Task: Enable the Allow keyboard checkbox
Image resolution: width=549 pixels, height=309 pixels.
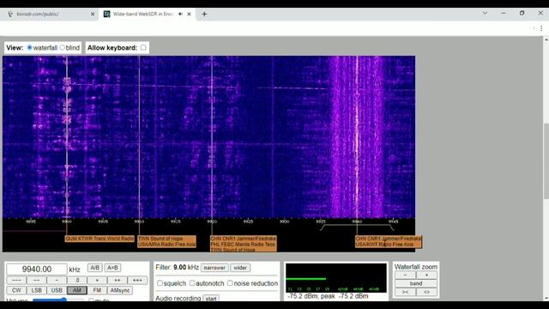Action: [x=143, y=48]
